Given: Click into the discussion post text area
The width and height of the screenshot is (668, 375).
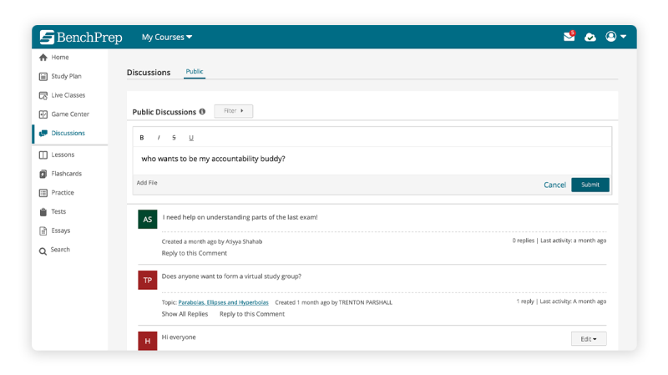Looking at the screenshot, I should click(372, 160).
